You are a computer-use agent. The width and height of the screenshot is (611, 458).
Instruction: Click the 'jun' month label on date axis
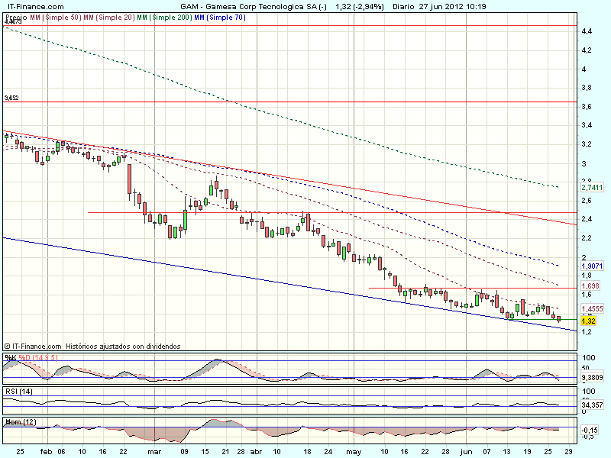pyautogui.click(x=466, y=452)
